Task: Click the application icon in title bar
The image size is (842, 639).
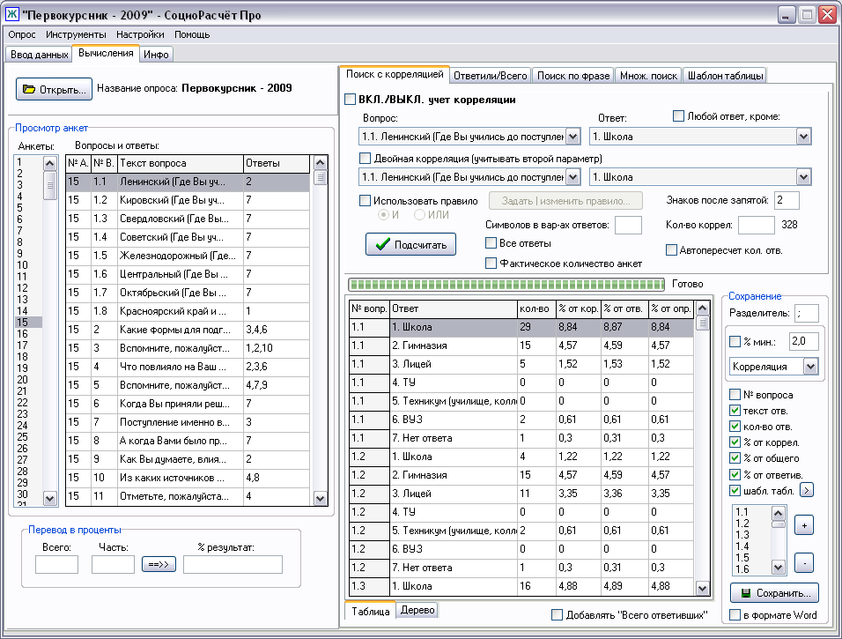Action: coord(12,14)
